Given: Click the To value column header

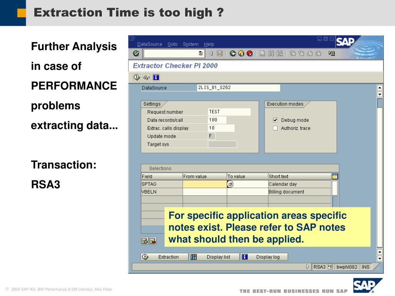Looking at the screenshot, I should tap(247, 176).
